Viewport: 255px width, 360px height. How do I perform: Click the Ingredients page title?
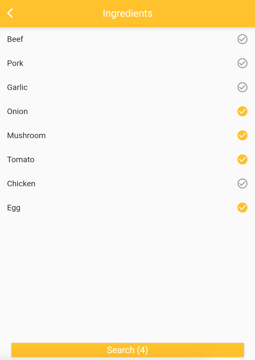pyautogui.click(x=127, y=13)
